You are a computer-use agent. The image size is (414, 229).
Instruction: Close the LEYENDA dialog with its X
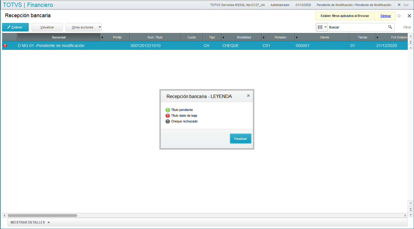pyautogui.click(x=248, y=96)
